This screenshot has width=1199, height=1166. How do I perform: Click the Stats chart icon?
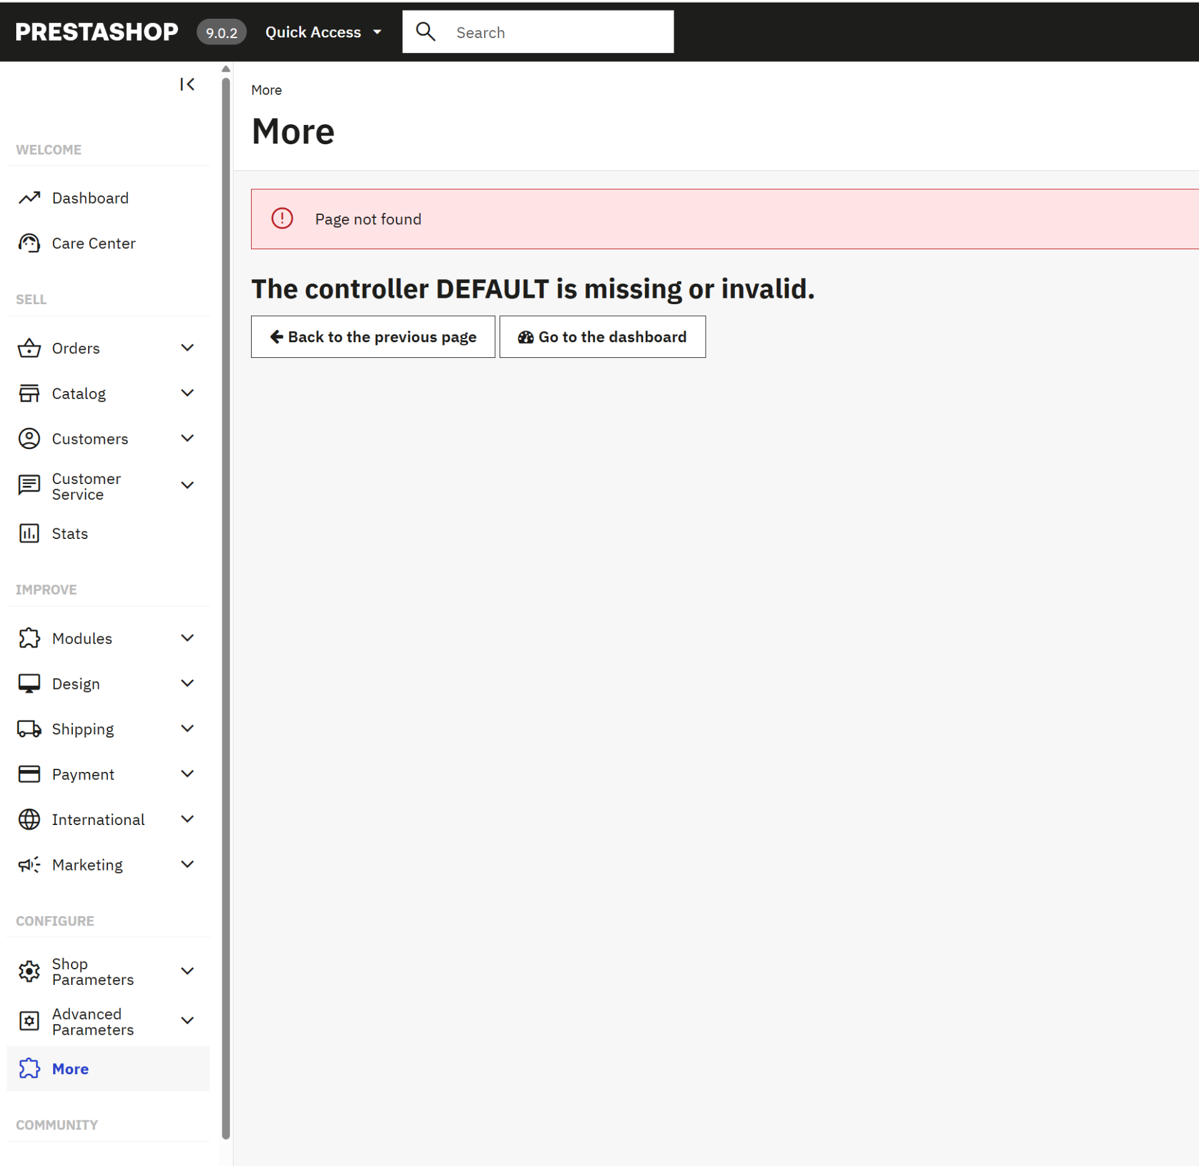29,533
